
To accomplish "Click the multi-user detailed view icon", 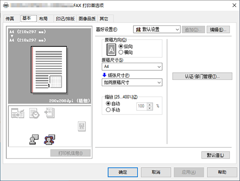I will click(49, 139).
